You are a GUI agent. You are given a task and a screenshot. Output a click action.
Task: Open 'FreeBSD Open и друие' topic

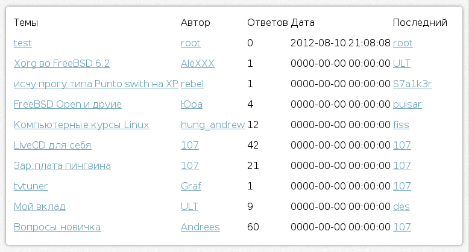pyautogui.click(x=68, y=105)
